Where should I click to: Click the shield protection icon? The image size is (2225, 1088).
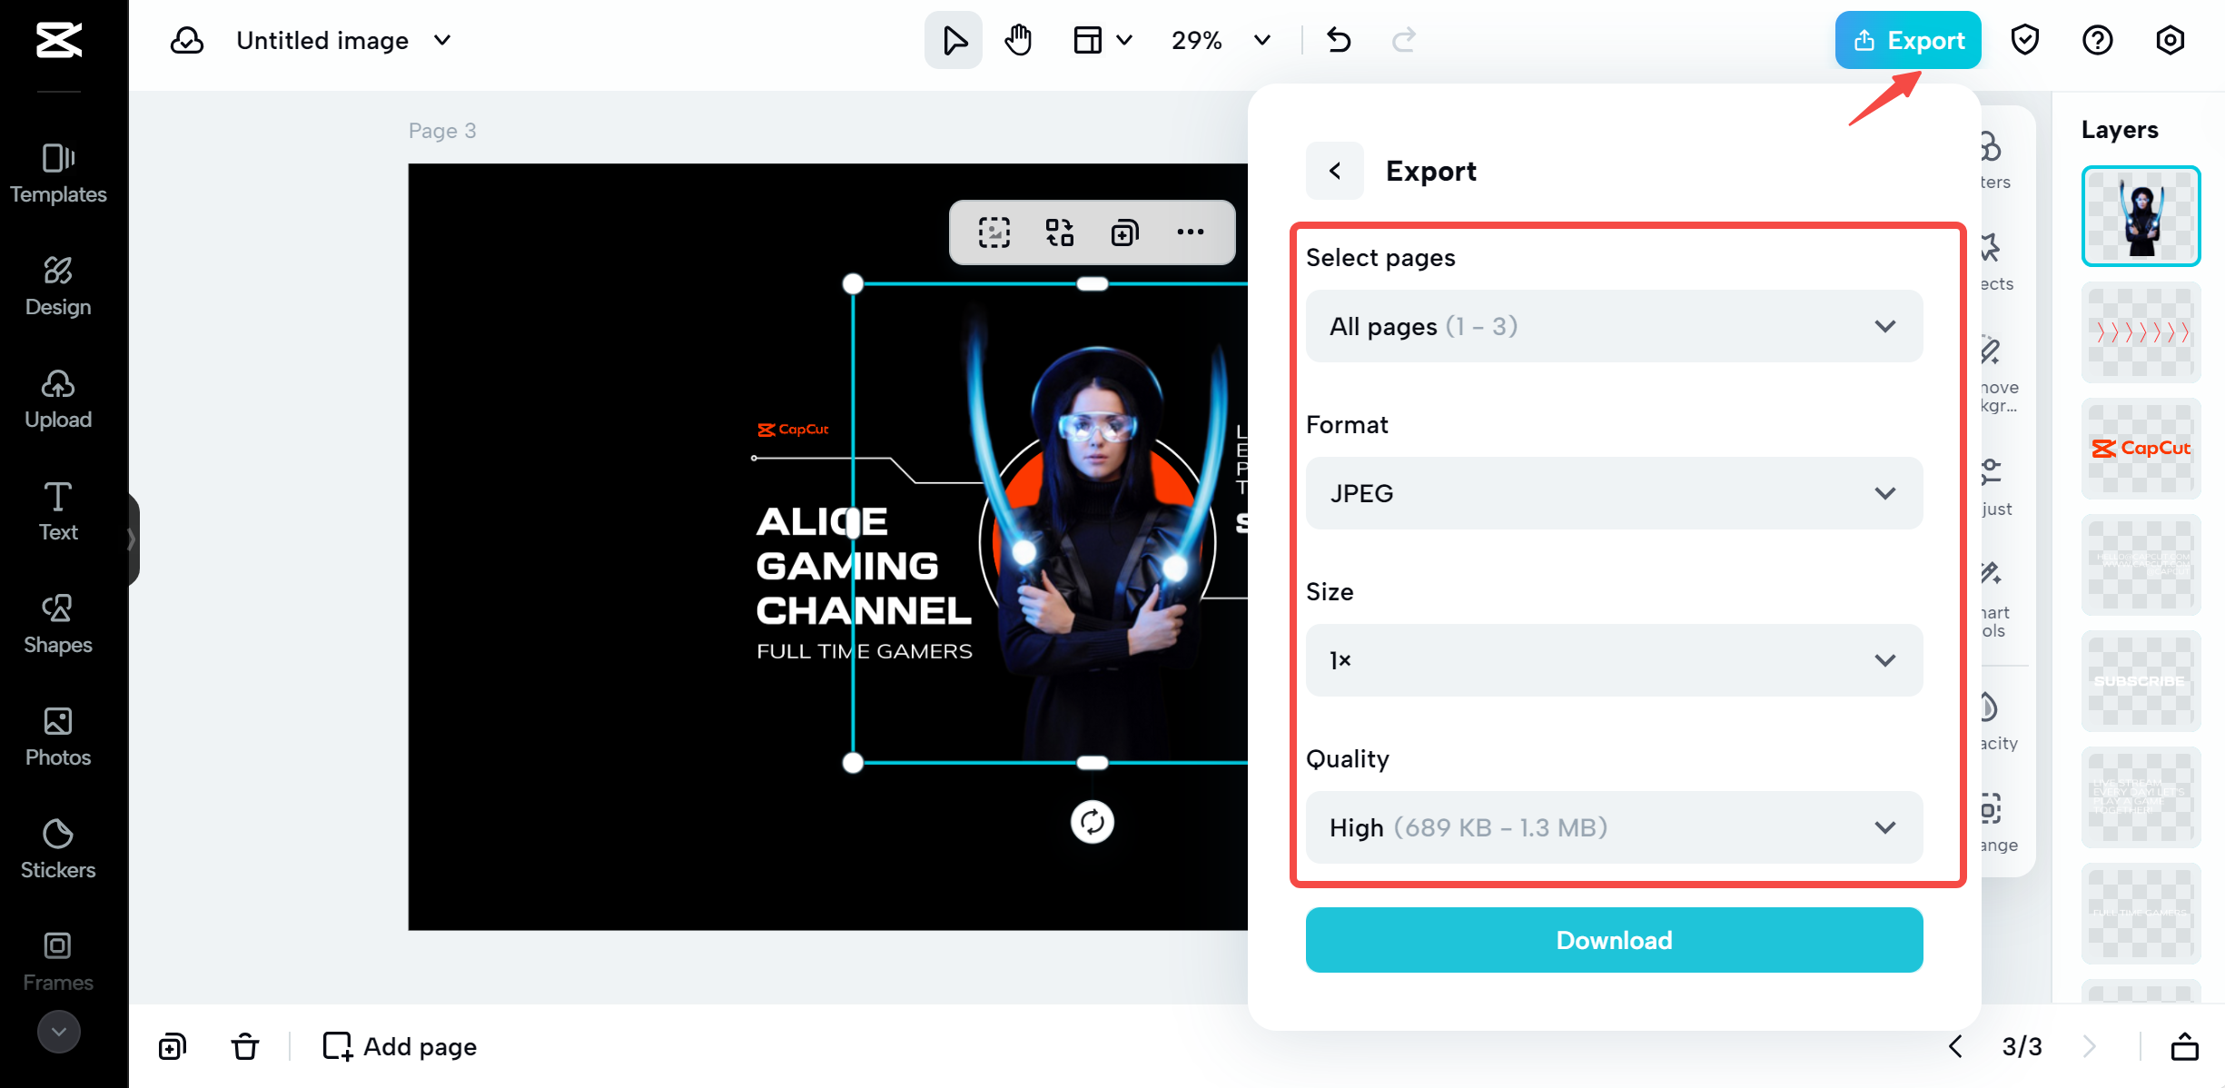[x=2024, y=40]
